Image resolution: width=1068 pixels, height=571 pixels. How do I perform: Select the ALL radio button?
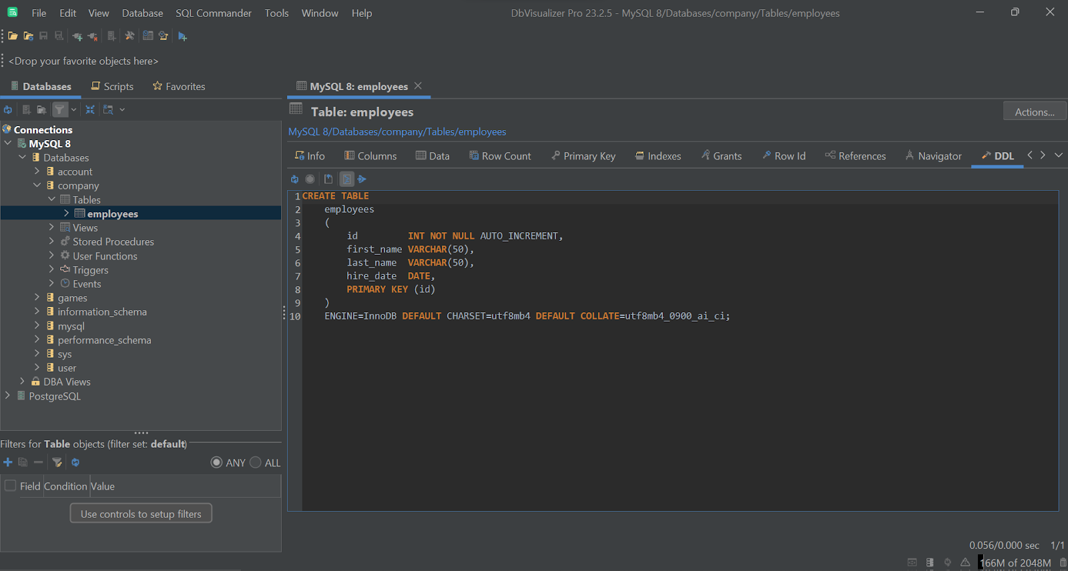(255, 462)
